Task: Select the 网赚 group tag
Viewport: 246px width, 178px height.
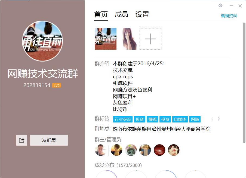Action: coord(195,119)
